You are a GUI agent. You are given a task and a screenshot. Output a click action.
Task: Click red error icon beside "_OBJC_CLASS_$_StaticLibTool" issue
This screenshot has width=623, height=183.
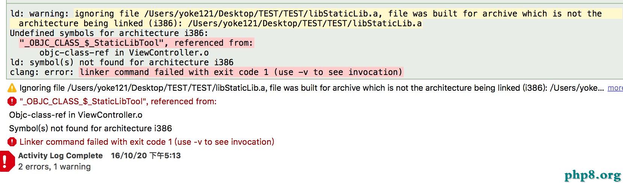coord(12,101)
